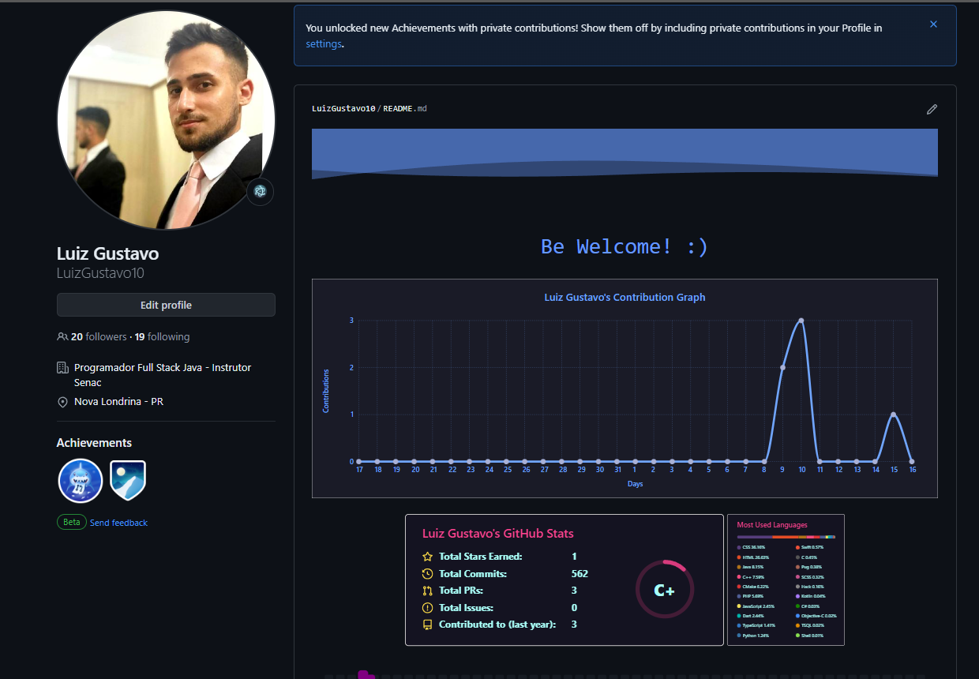
Task: Click the CSS 36.16% color dot
Action: point(739,547)
